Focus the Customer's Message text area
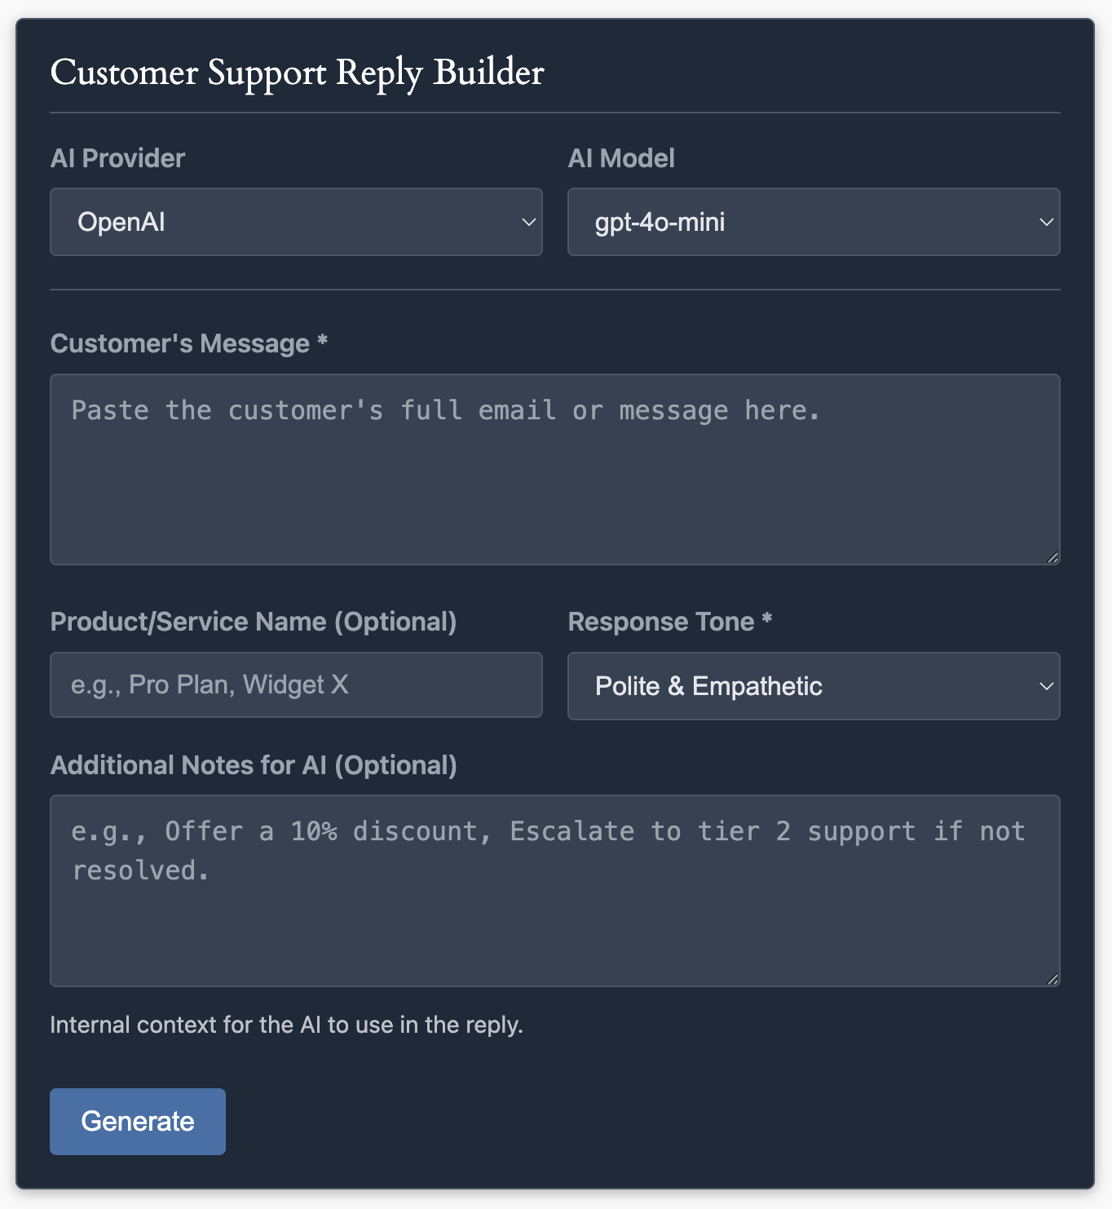This screenshot has height=1209, width=1112. tap(555, 470)
